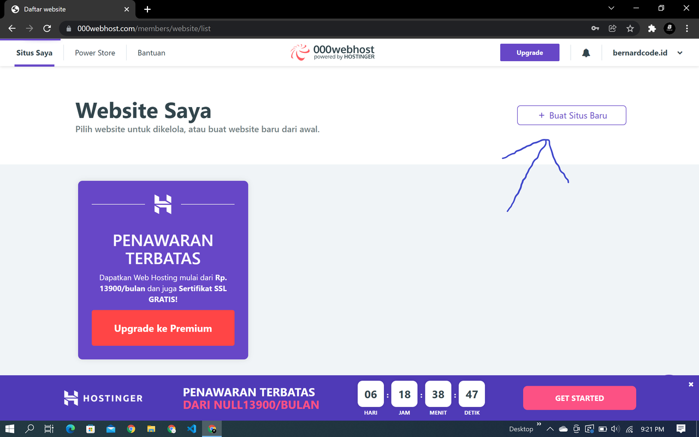Click the 38 MENIT countdown box
699x437 pixels.
[x=438, y=394]
